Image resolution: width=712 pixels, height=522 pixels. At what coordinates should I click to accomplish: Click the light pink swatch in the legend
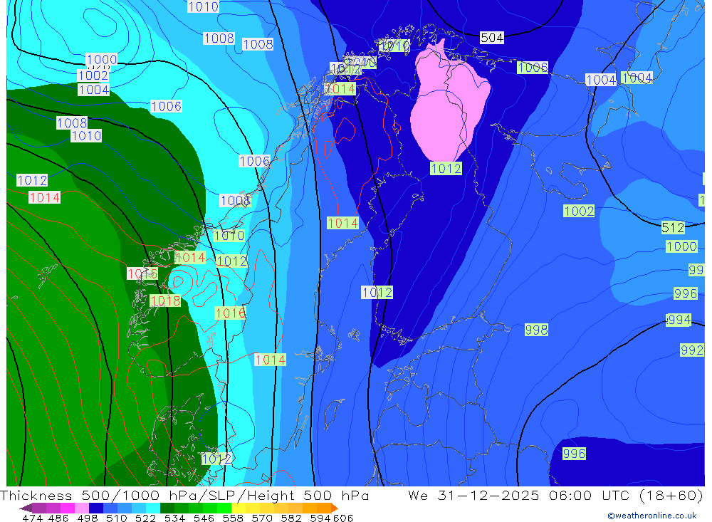(82, 508)
